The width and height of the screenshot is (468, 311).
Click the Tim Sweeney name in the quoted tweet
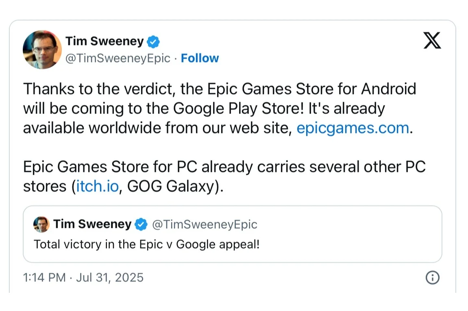click(x=92, y=224)
